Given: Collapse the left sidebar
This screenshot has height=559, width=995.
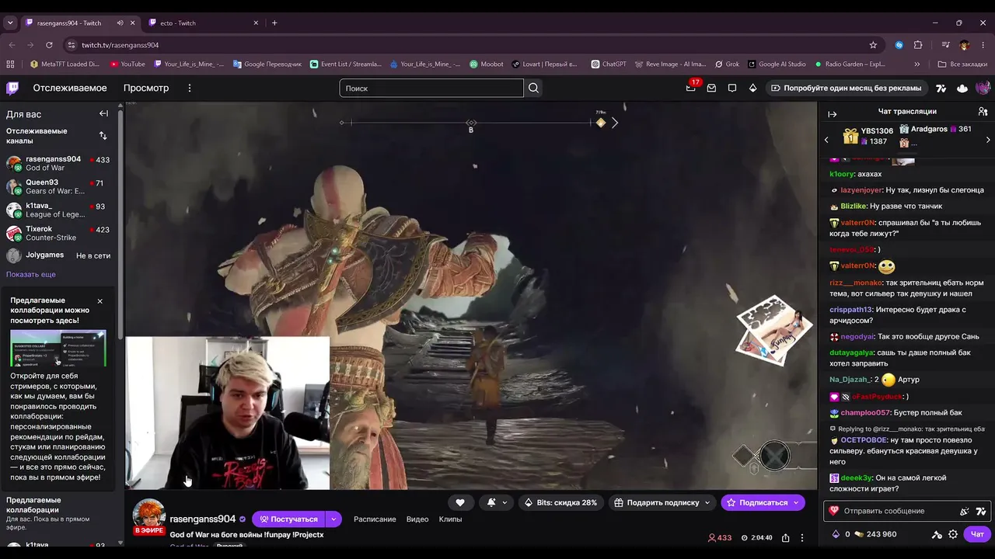Looking at the screenshot, I should pyautogui.click(x=103, y=113).
